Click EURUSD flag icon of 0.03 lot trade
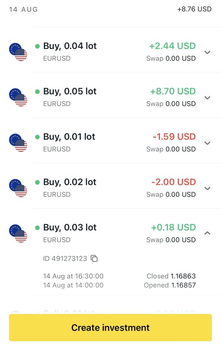The image size is (221, 348). click(x=18, y=233)
